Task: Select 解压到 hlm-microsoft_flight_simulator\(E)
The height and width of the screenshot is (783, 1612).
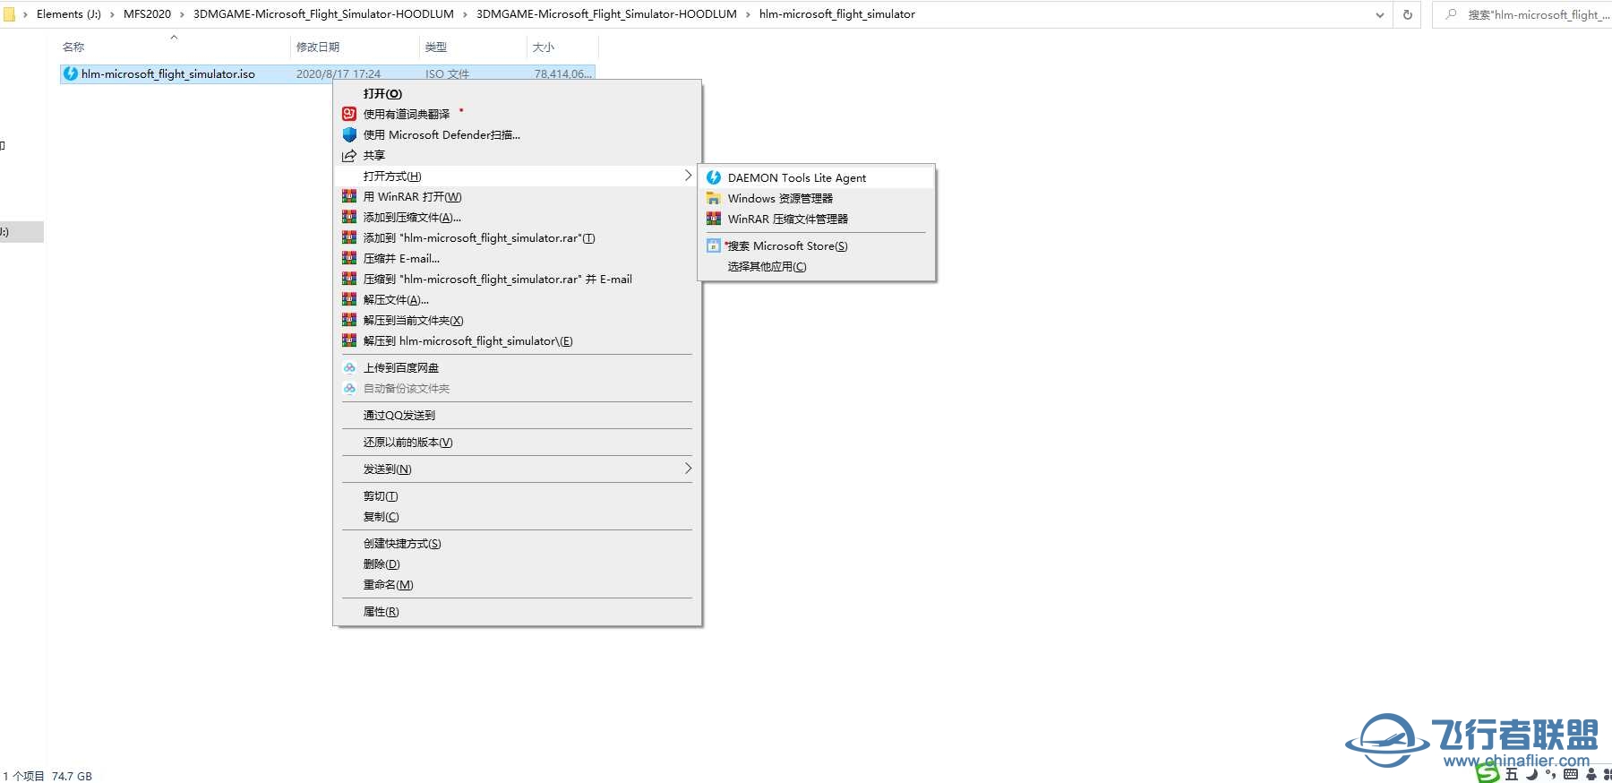Action: click(x=517, y=340)
